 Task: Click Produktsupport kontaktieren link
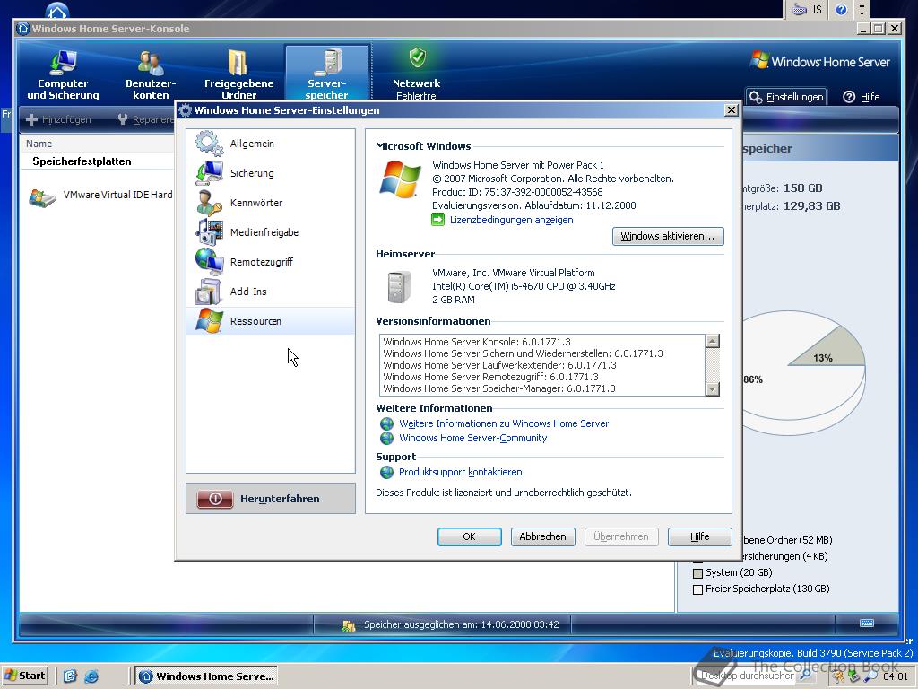pyautogui.click(x=460, y=472)
